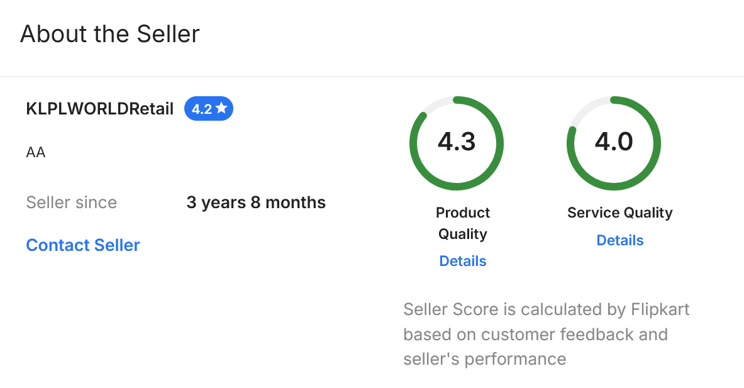Select the seller name KLPLWORLDRetail
Image resolution: width=744 pixels, height=388 pixels.
coord(99,109)
